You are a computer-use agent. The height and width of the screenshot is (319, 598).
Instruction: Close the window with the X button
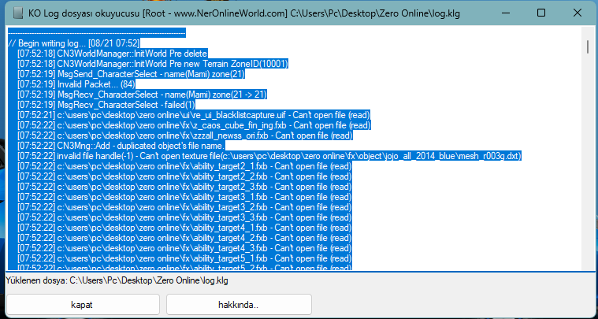tap(577, 13)
